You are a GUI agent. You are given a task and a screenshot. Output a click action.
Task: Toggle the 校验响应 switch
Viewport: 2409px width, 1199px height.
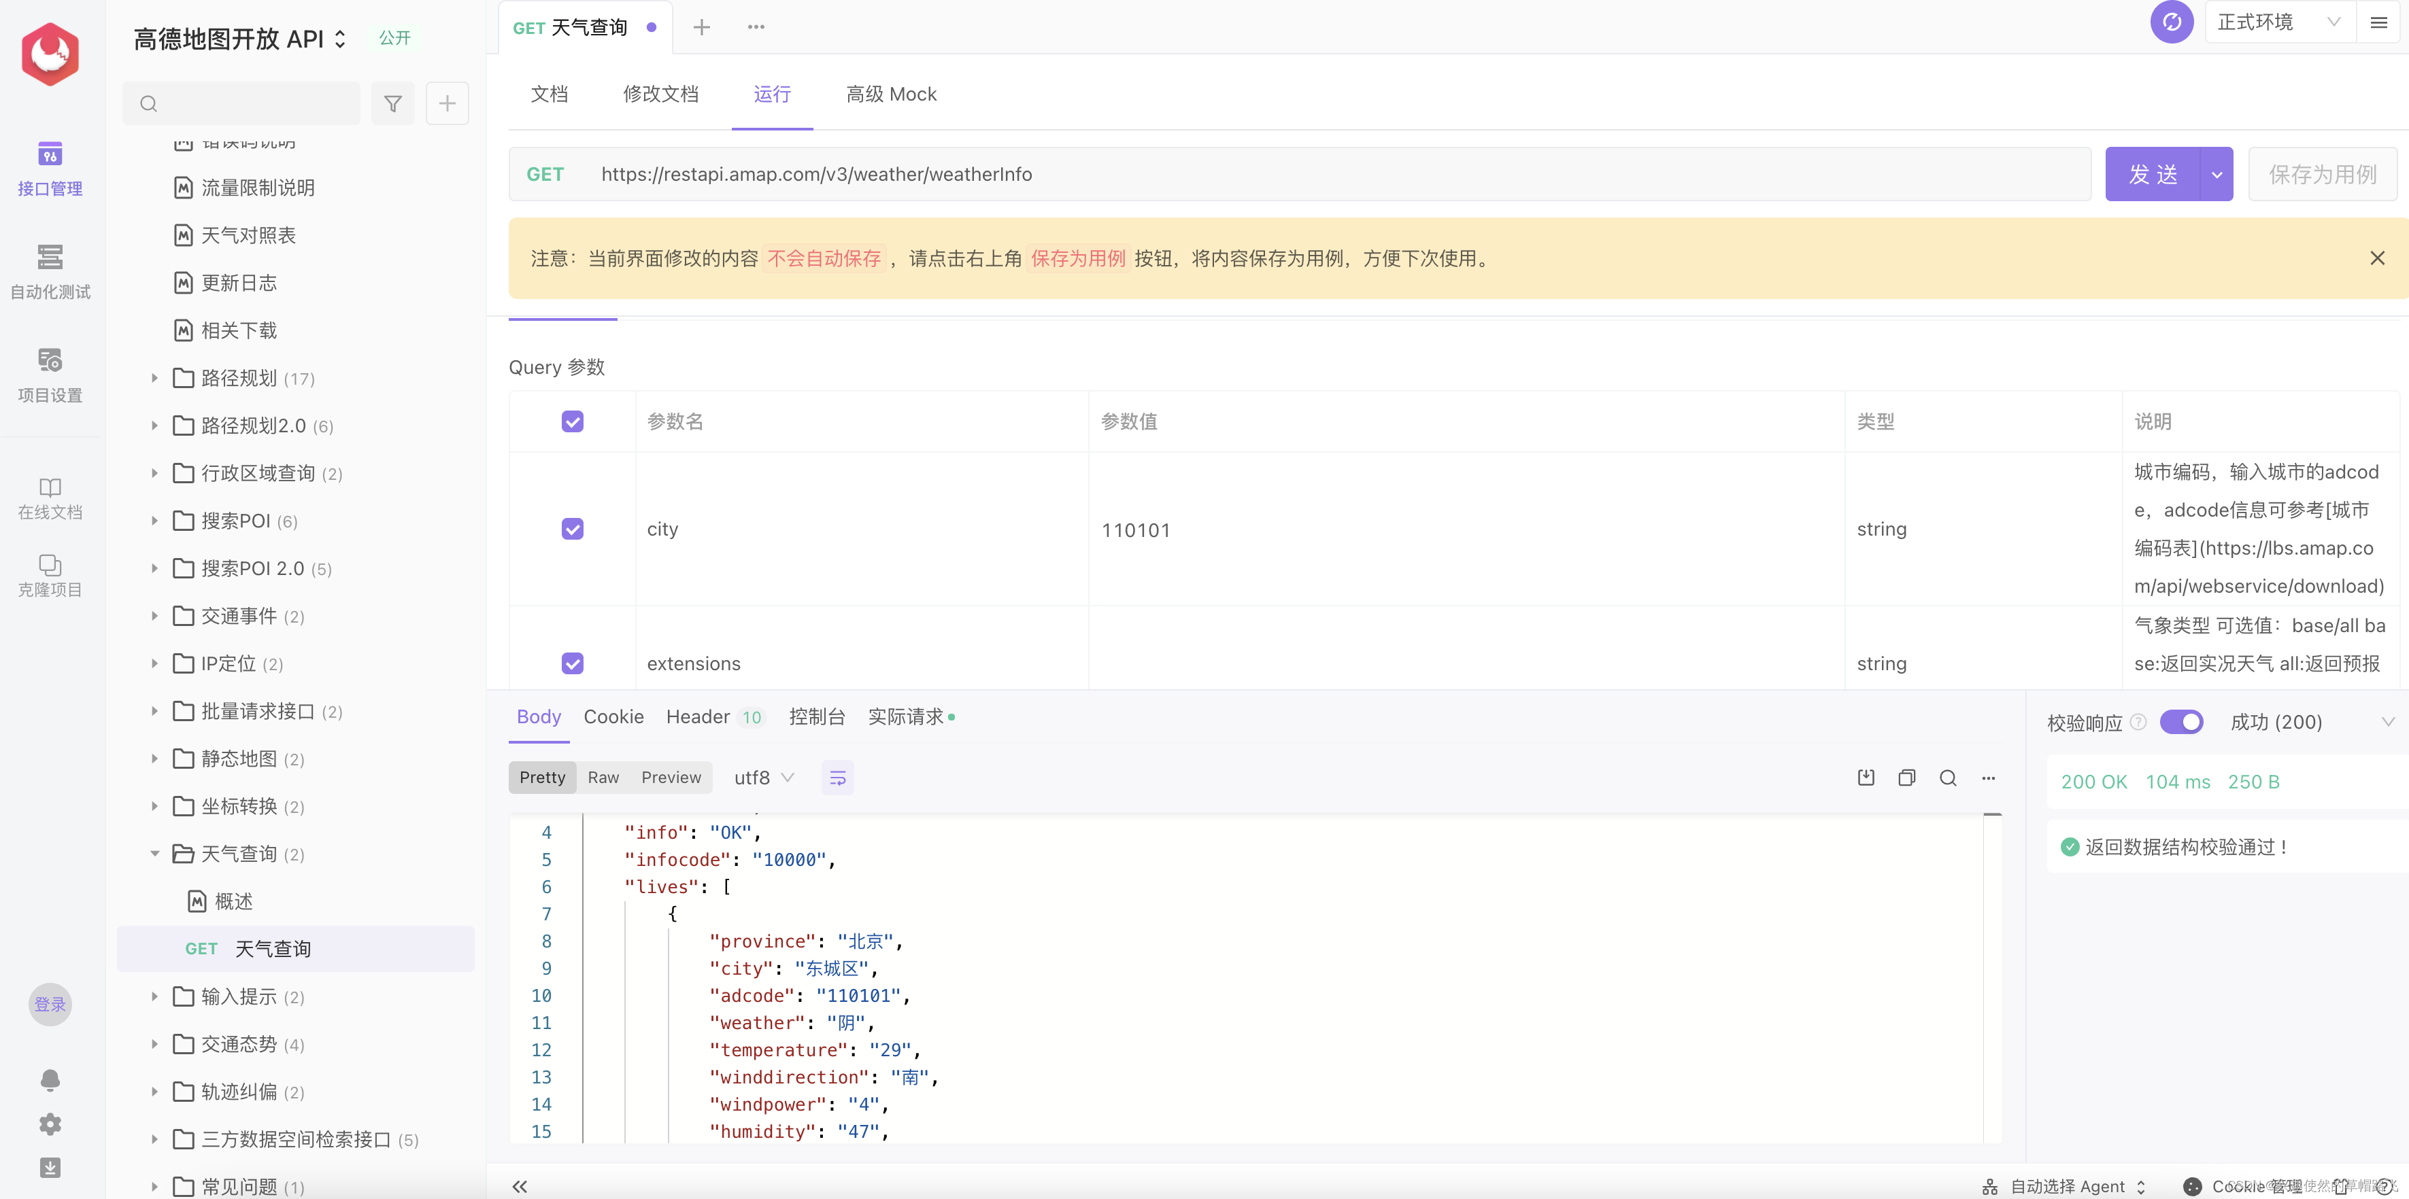coord(2180,721)
